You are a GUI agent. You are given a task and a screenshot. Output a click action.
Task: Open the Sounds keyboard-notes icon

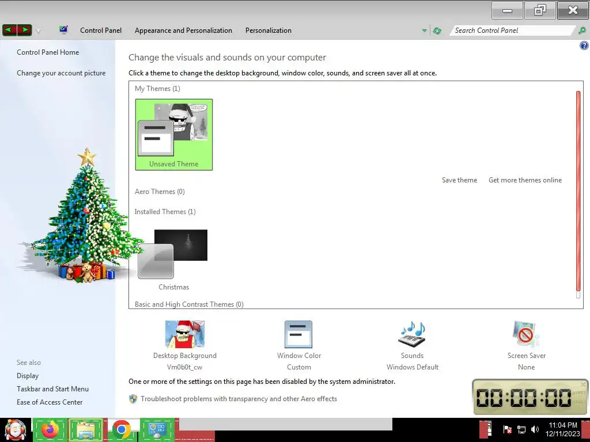coord(412,334)
